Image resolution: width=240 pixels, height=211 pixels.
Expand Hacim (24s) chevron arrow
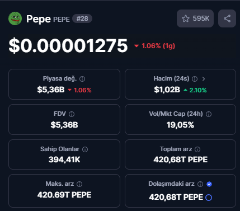point(204,79)
